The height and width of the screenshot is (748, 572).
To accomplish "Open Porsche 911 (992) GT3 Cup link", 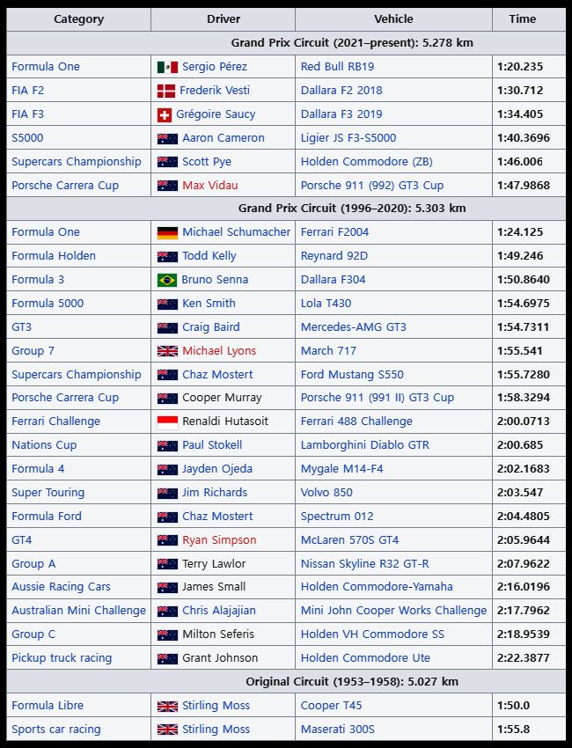I will coord(372,186).
